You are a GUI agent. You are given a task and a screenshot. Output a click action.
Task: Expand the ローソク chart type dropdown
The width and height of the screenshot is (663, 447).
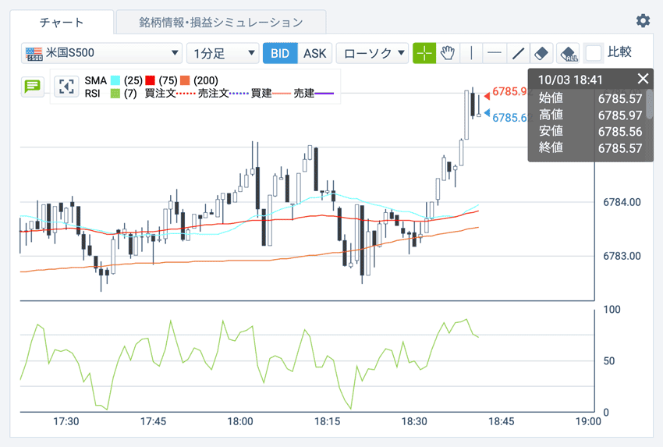point(374,53)
